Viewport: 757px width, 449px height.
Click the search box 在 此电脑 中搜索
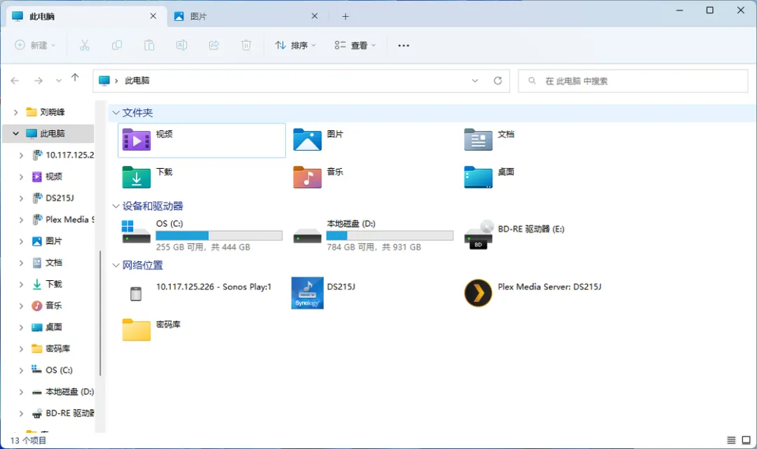(633, 81)
